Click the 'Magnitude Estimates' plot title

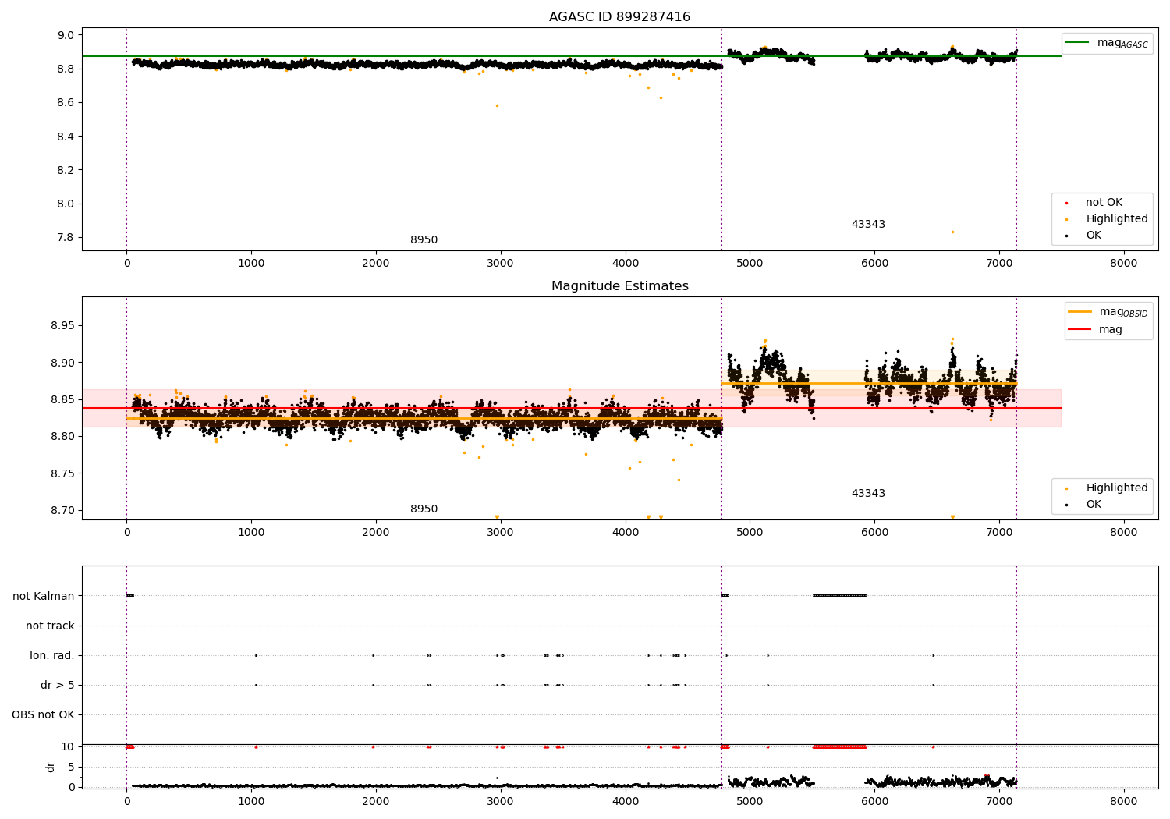click(619, 286)
